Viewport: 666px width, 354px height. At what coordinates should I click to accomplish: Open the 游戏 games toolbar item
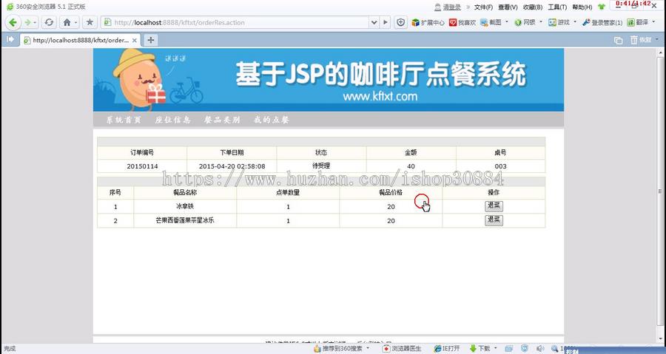559,22
